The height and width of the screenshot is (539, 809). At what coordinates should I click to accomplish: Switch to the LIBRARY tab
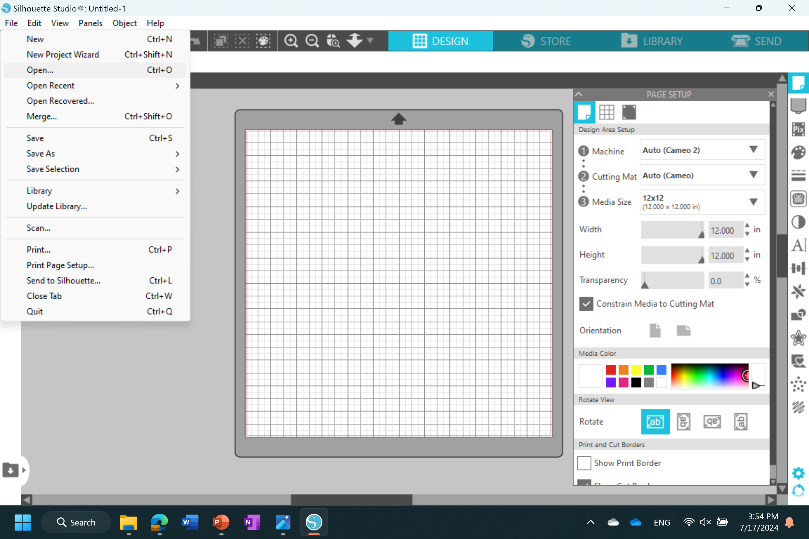click(x=652, y=41)
